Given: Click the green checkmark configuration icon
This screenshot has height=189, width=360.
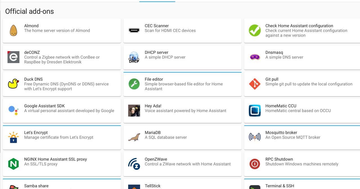Looking at the screenshot, I should coord(255,30).
